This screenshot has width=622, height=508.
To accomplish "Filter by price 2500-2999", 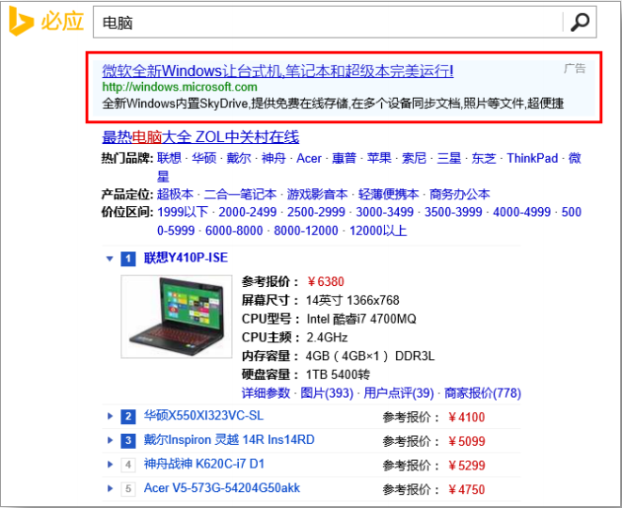I will tap(316, 212).
